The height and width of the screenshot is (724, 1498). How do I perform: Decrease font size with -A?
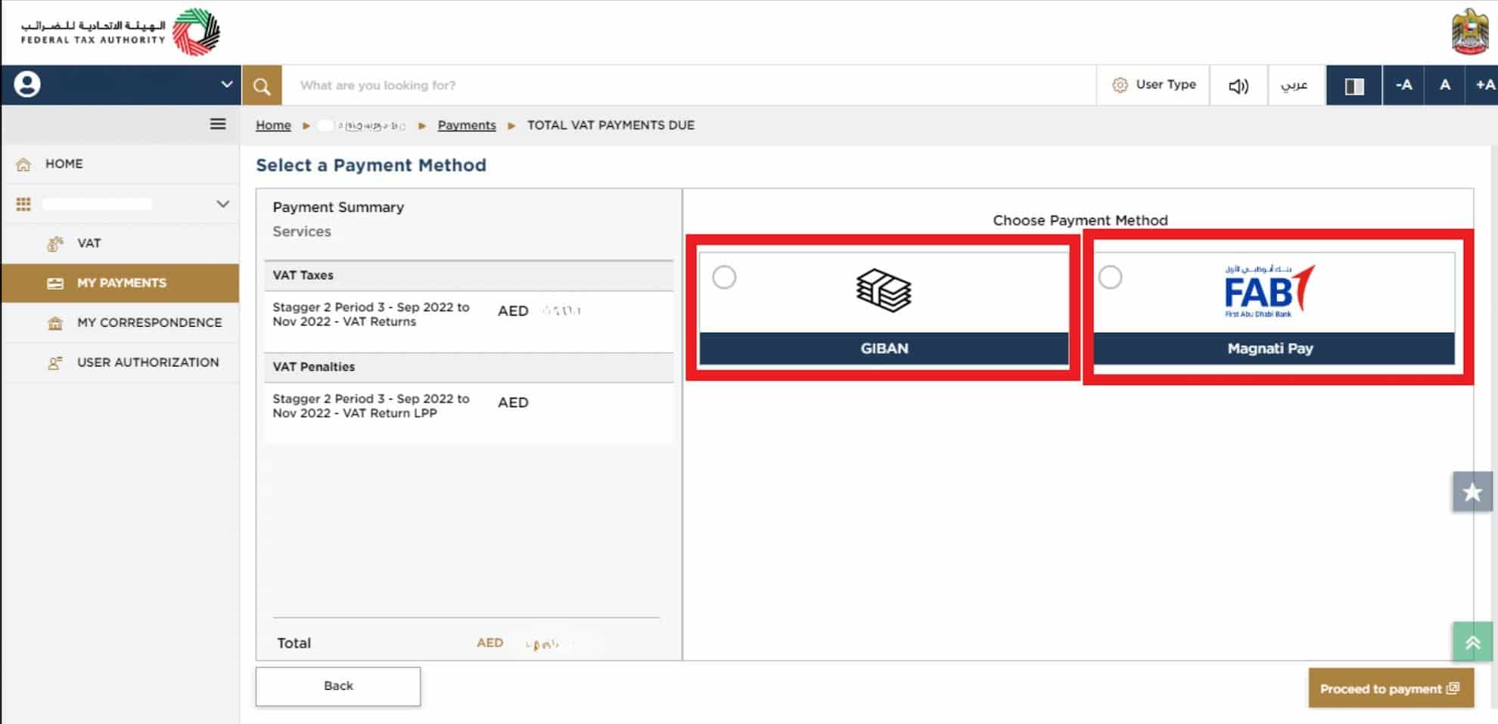point(1403,85)
